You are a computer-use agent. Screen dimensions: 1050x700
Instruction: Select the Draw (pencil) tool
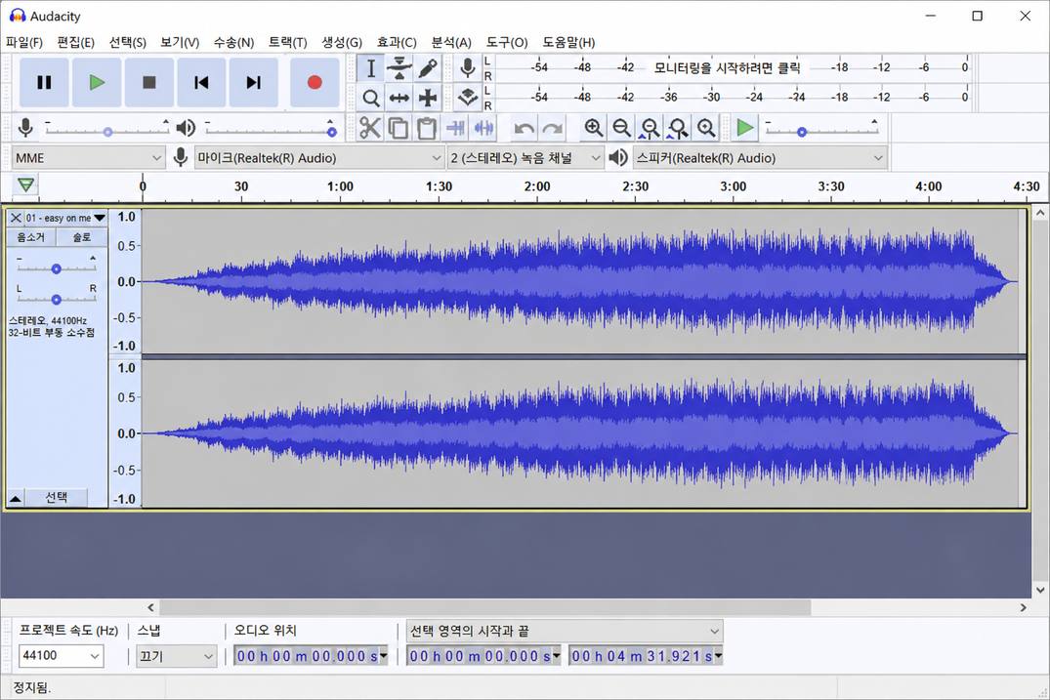pyautogui.click(x=427, y=68)
